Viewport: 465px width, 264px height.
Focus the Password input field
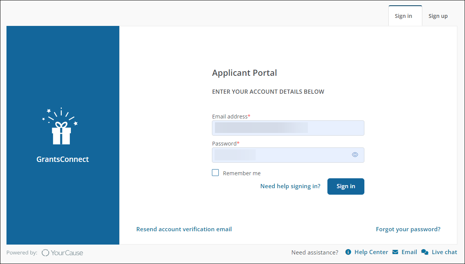point(288,155)
